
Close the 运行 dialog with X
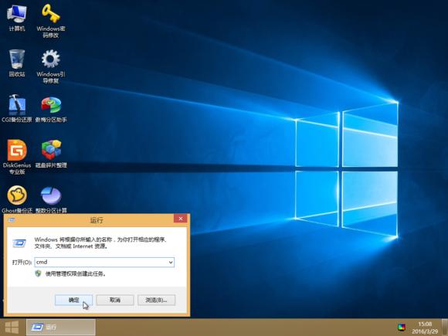[181, 219]
